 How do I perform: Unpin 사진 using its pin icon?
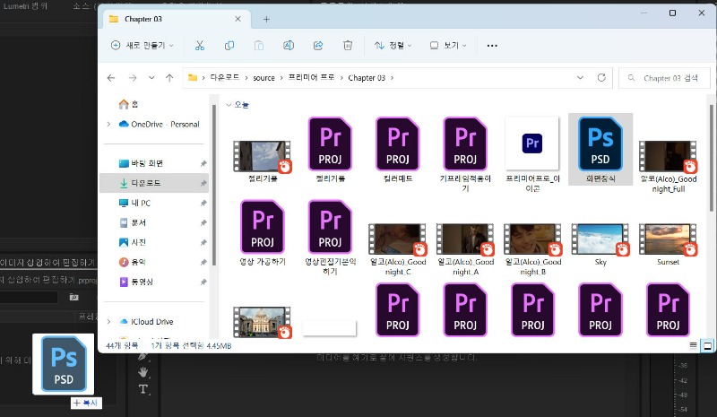(203, 242)
